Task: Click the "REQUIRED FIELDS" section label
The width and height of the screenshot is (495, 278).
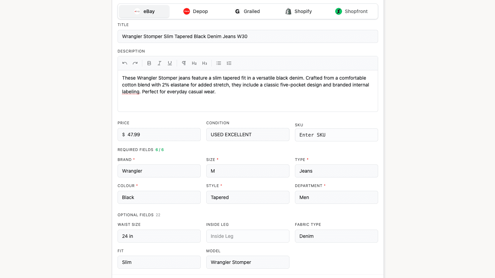Action: [x=135, y=150]
